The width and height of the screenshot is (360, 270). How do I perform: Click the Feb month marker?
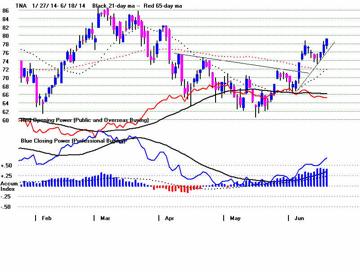click(x=46, y=218)
